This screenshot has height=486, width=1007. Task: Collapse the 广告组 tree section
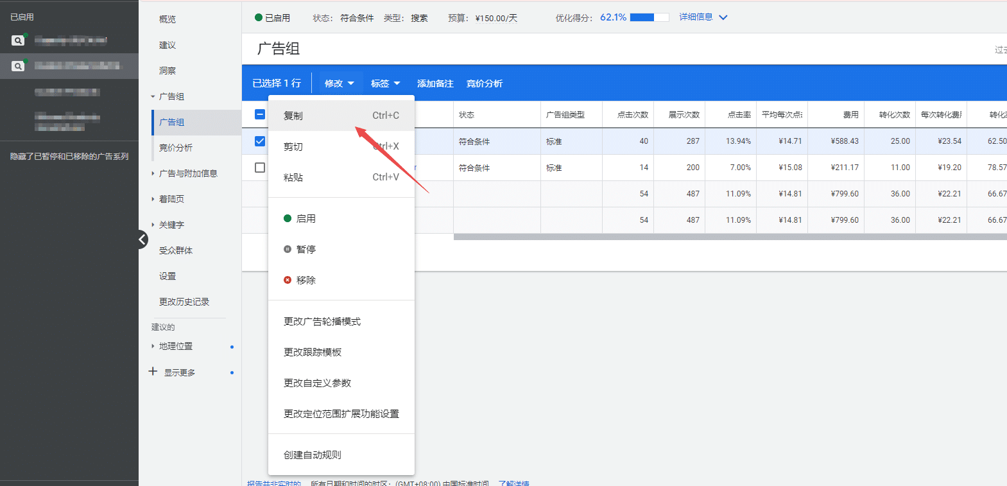point(153,97)
